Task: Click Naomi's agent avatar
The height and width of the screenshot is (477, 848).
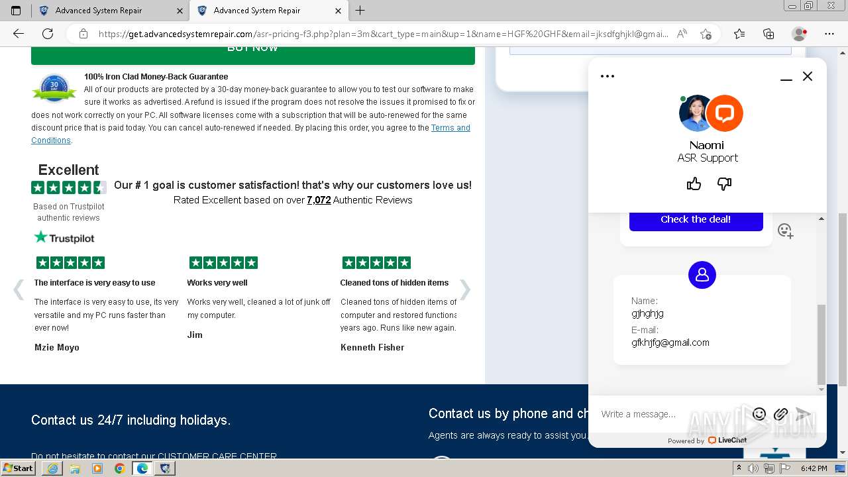Action: [697, 113]
